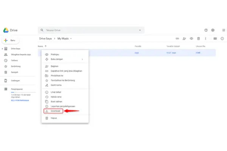The height and width of the screenshot is (151, 227).
Task: Click the trash icon in toolbar
Action: pos(199,39)
